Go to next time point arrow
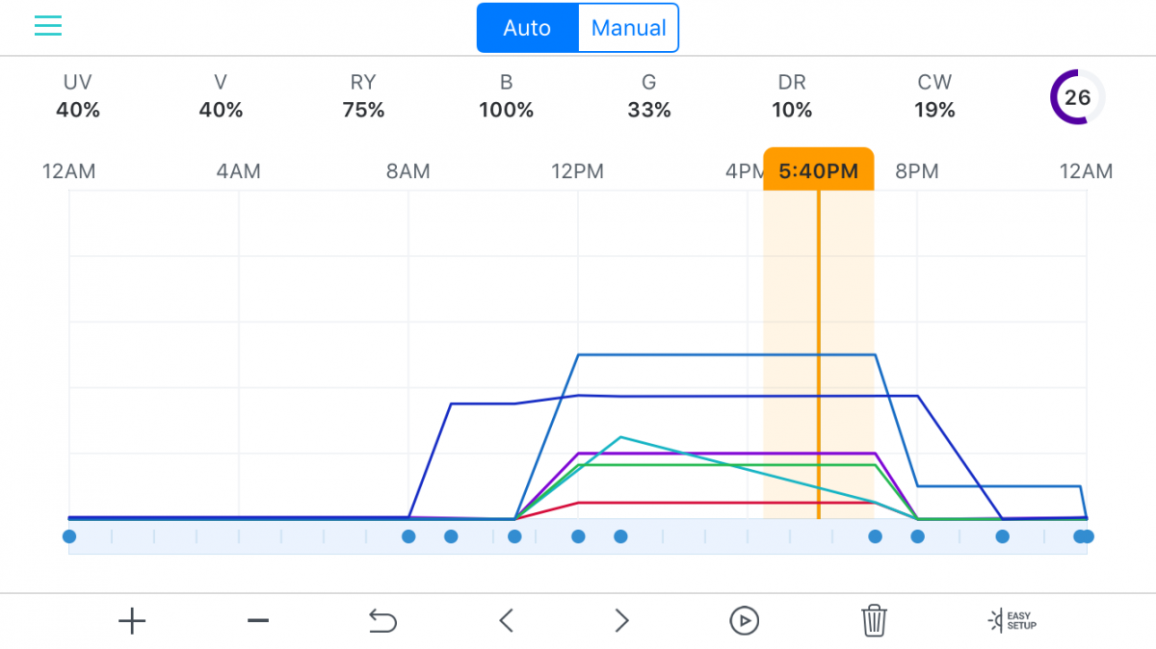Image resolution: width=1156 pixels, height=649 pixels. [x=622, y=621]
